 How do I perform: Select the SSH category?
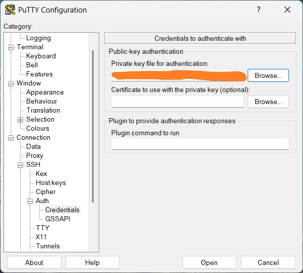pyautogui.click(x=33, y=165)
